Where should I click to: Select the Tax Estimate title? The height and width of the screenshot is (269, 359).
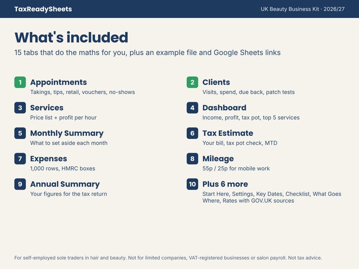click(x=228, y=133)
